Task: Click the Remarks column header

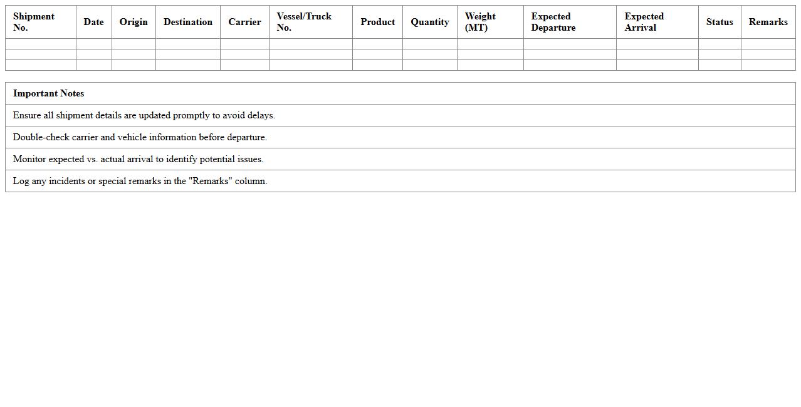Action: 768,22
